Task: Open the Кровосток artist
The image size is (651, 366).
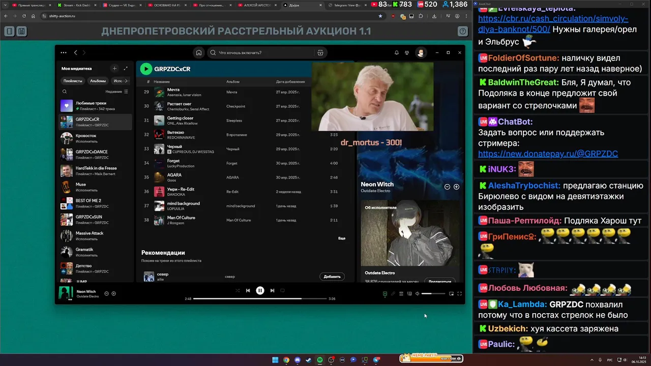Action: (95, 138)
